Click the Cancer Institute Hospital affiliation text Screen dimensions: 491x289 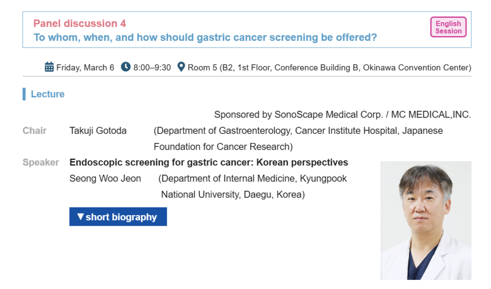coord(298,138)
